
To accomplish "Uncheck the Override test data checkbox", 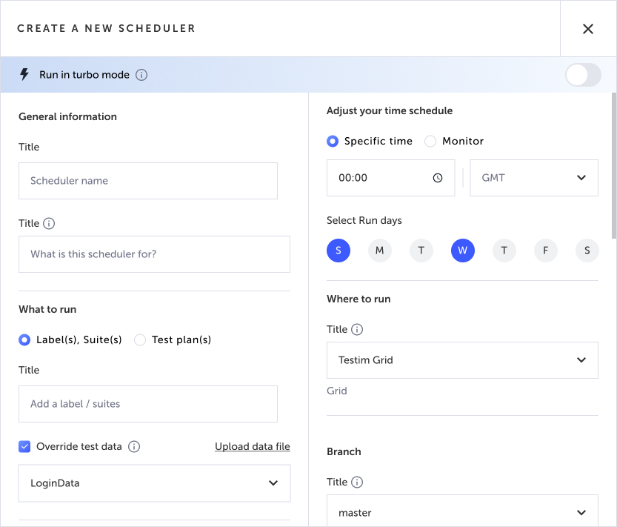I will pos(24,446).
